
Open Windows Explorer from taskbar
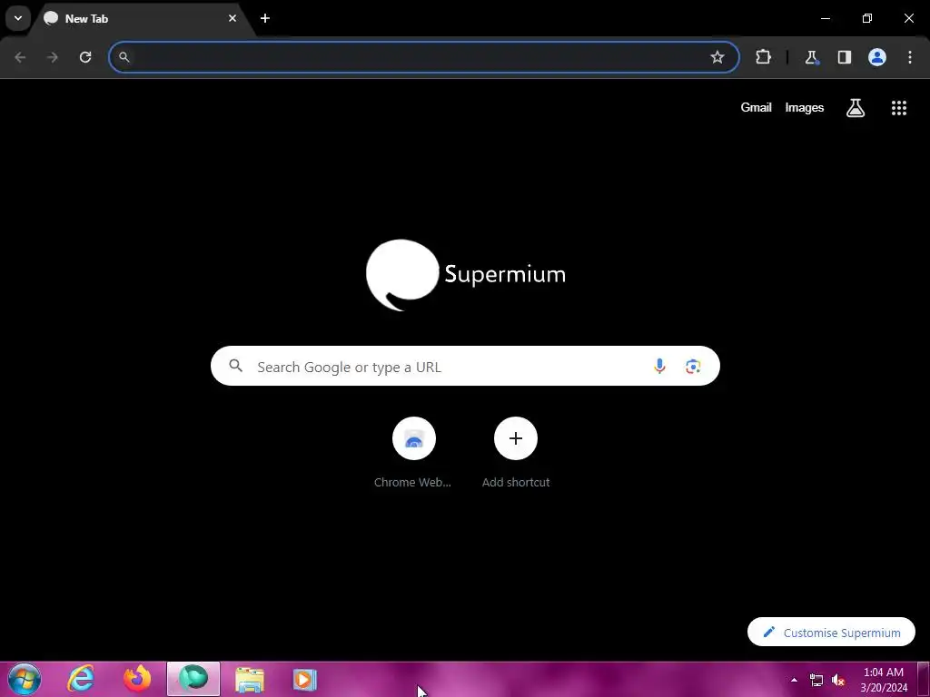coord(250,679)
